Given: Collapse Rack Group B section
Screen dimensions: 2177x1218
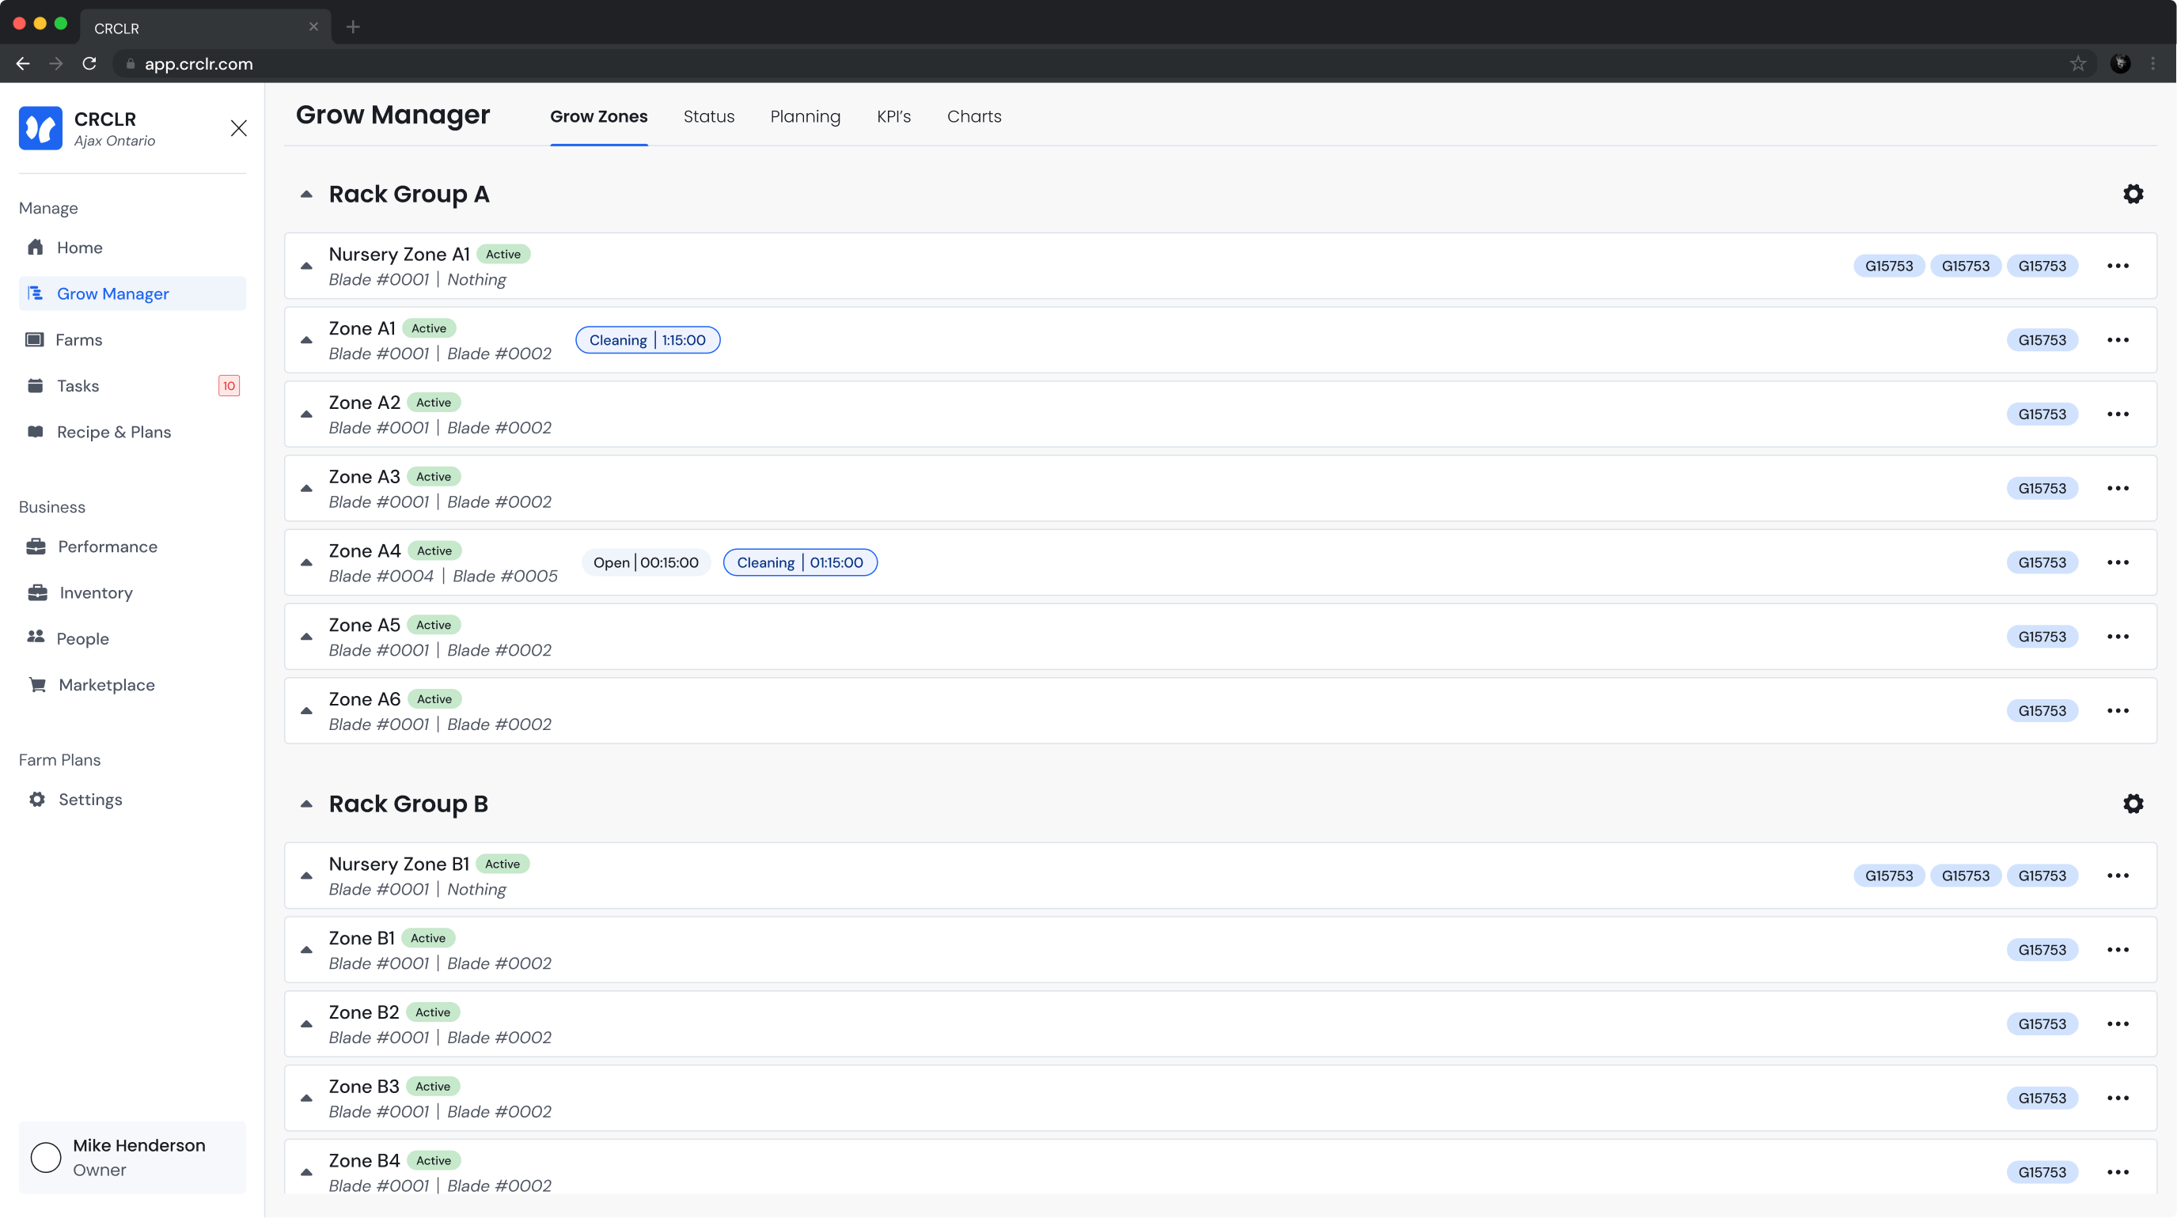Looking at the screenshot, I should (x=307, y=804).
